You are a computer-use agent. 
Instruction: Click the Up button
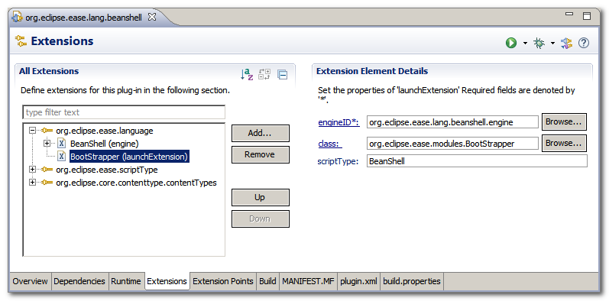coord(261,197)
